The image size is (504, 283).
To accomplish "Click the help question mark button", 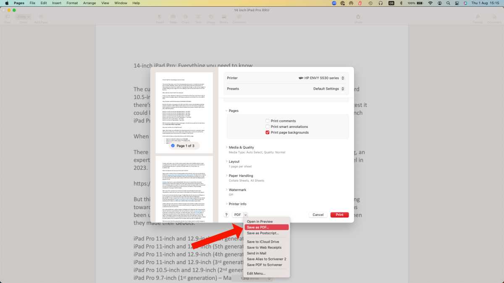I will 226,215.
